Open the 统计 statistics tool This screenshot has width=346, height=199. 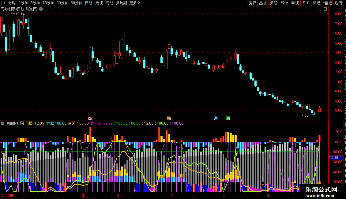click(284, 3)
